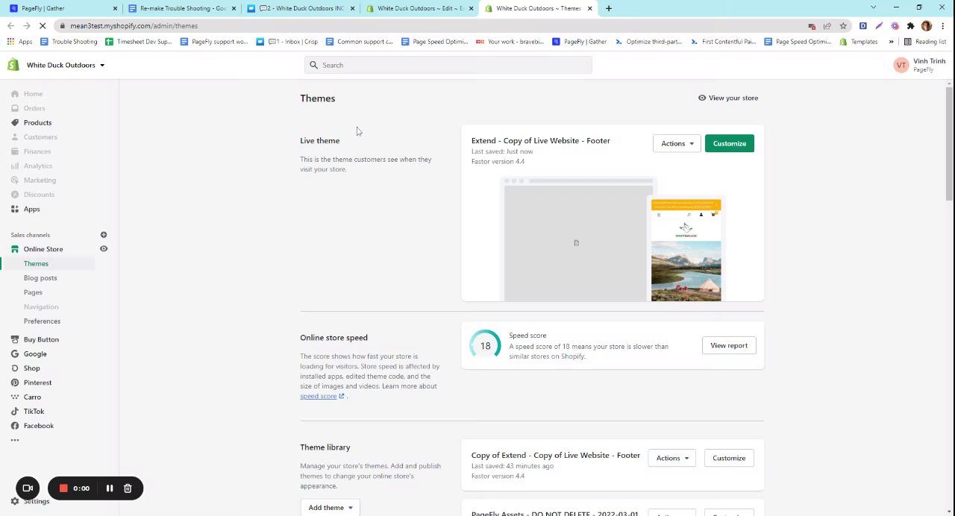Screen dimensions: 955x516
Task: Close the White Duck Outdoors Themes tab
Action: click(590, 8)
